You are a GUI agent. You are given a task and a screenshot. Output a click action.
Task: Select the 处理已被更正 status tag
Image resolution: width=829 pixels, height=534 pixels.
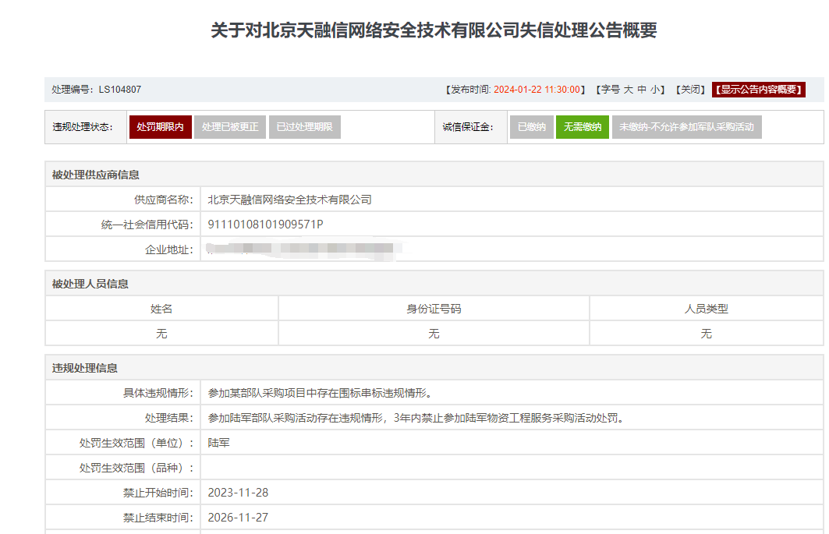point(230,127)
